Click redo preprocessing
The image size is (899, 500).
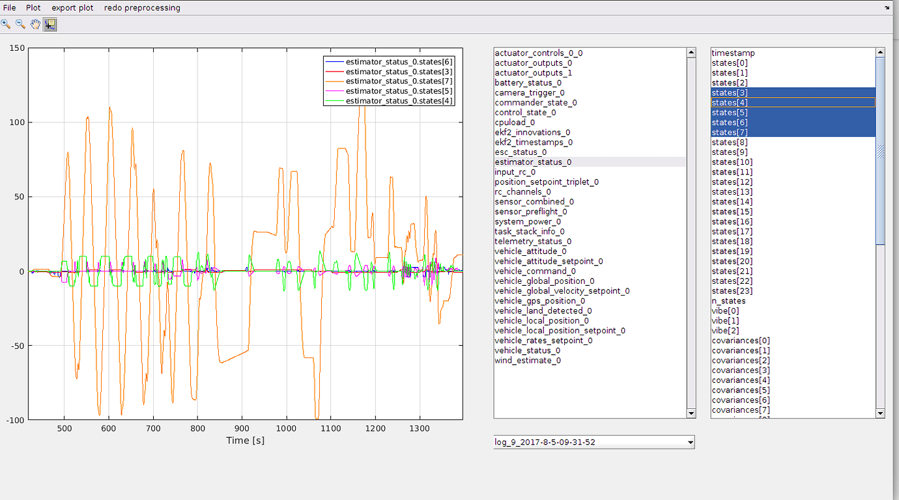[x=142, y=7]
